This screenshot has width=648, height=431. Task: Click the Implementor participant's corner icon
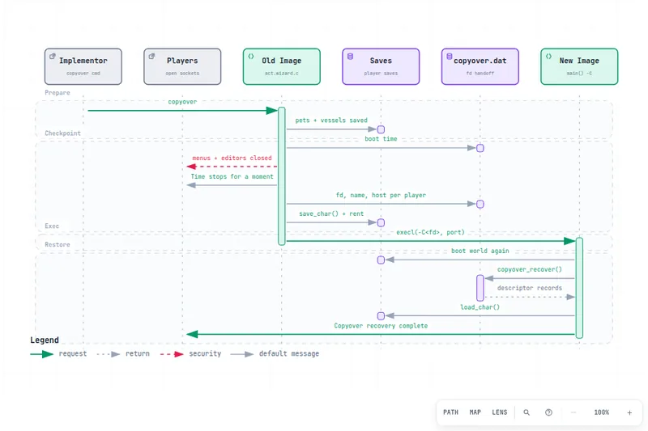tap(53, 56)
